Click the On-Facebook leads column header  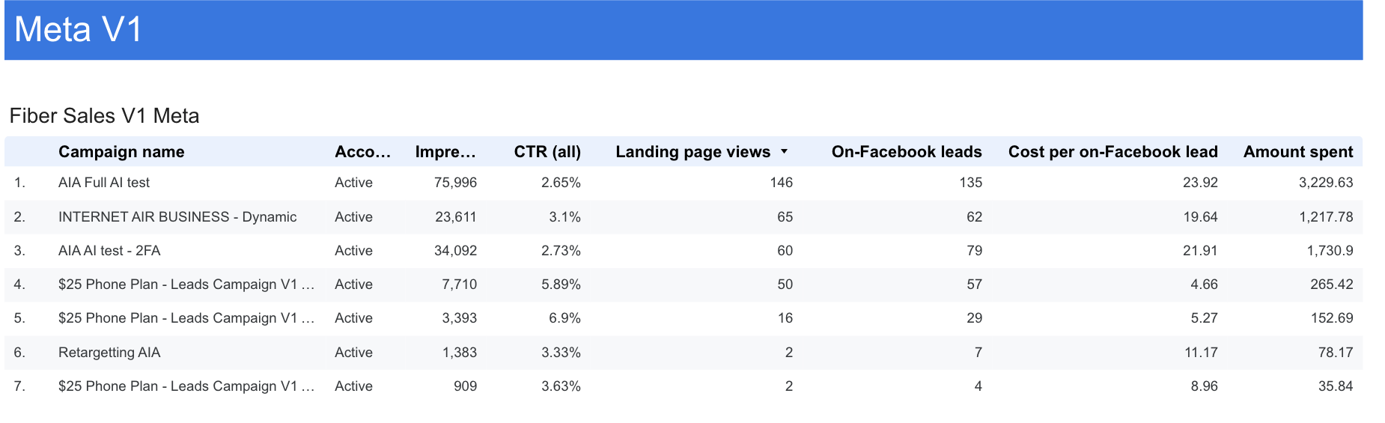[907, 152]
